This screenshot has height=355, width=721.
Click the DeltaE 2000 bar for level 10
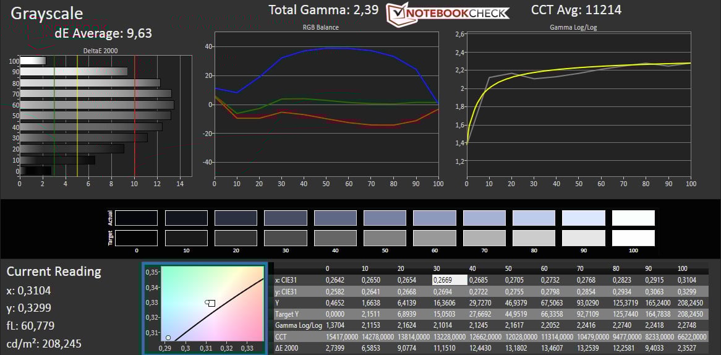coord(58,160)
